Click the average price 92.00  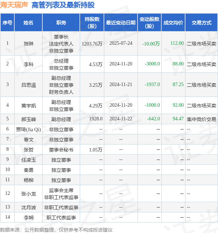pos(178,105)
